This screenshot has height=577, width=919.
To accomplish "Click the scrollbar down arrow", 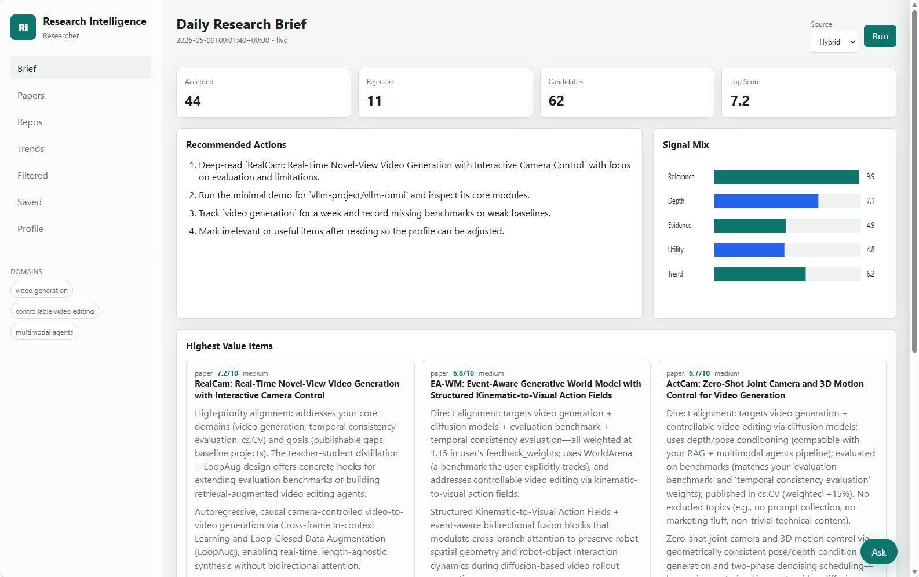I will (x=914, y=572).
